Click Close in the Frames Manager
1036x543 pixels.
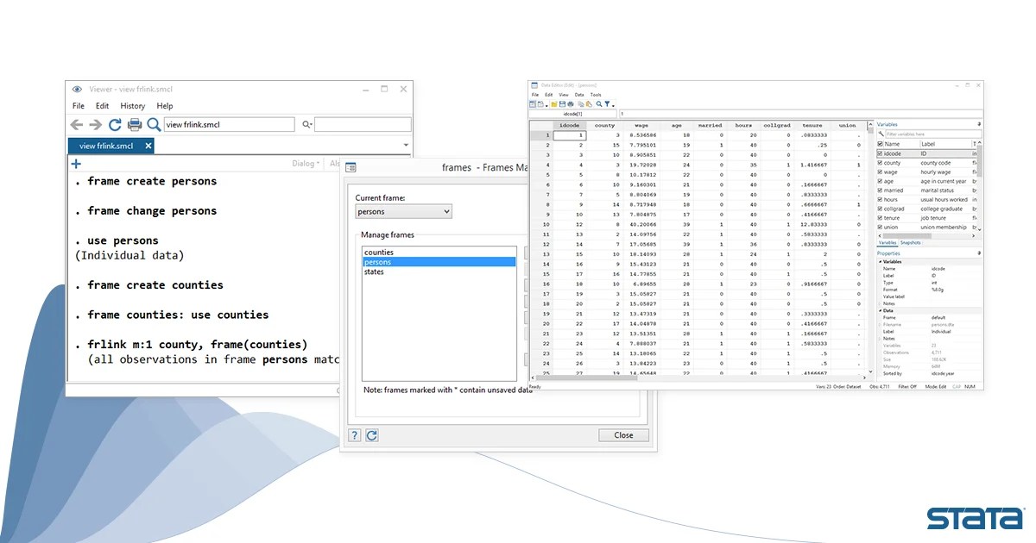coord(623,434)
